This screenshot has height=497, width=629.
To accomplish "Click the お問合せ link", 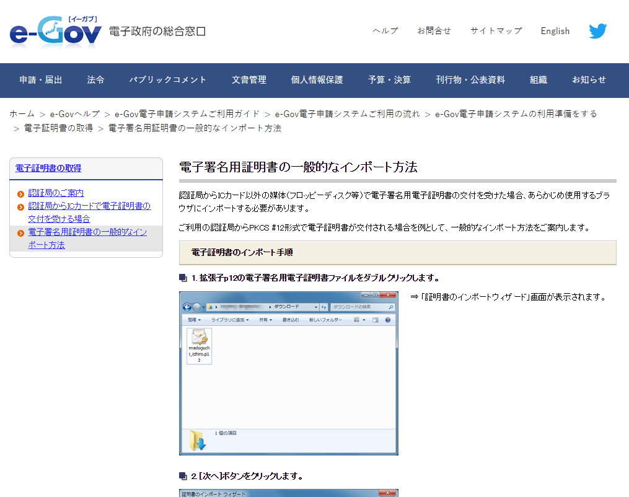I will click(434, 31).
